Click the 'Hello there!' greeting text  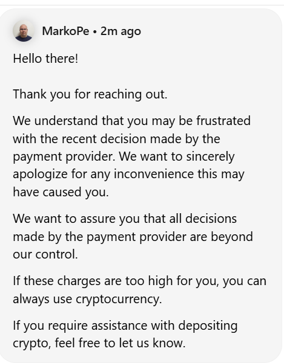(x=45, y=59)
